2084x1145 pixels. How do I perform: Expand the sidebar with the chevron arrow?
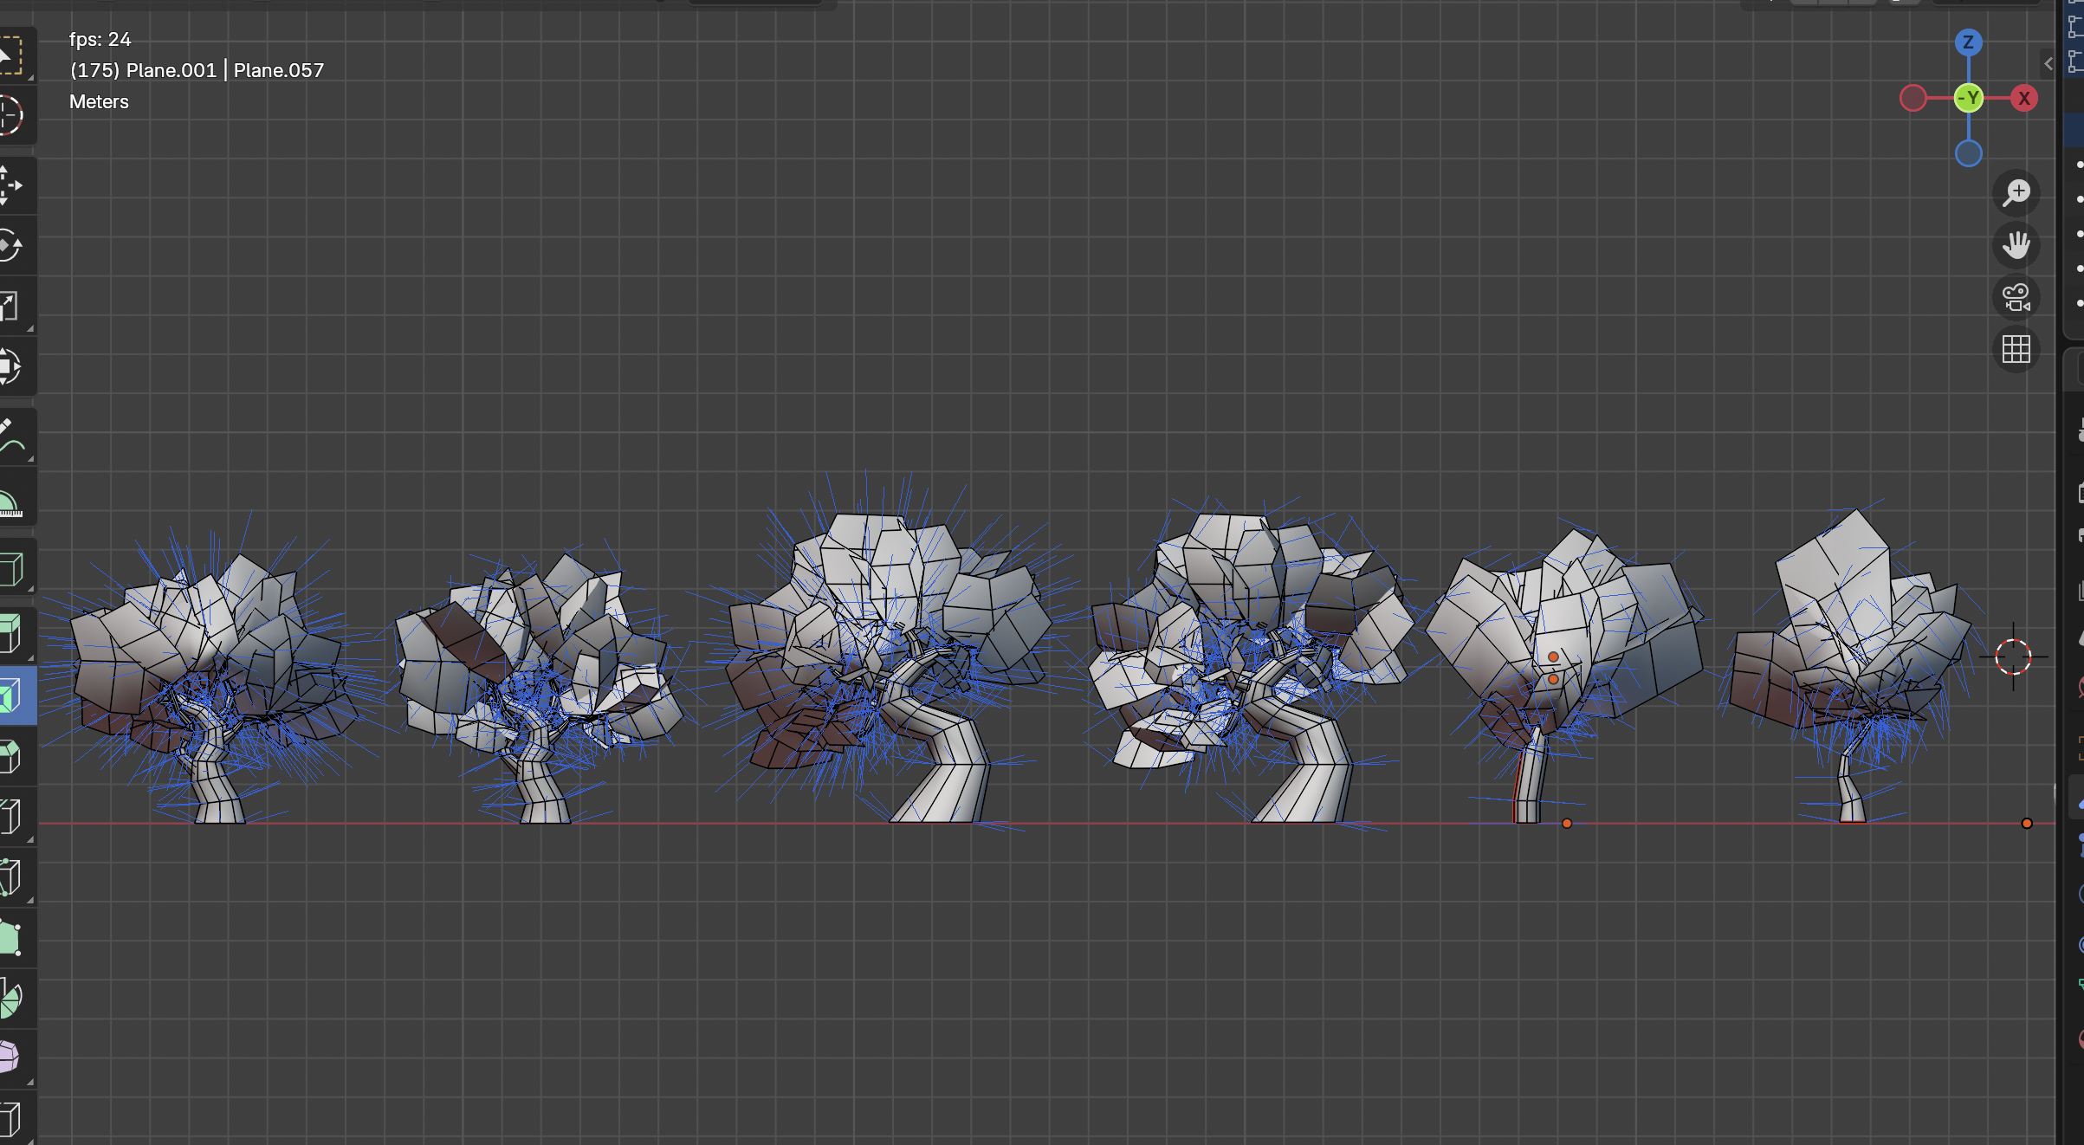click(2048, 63)
